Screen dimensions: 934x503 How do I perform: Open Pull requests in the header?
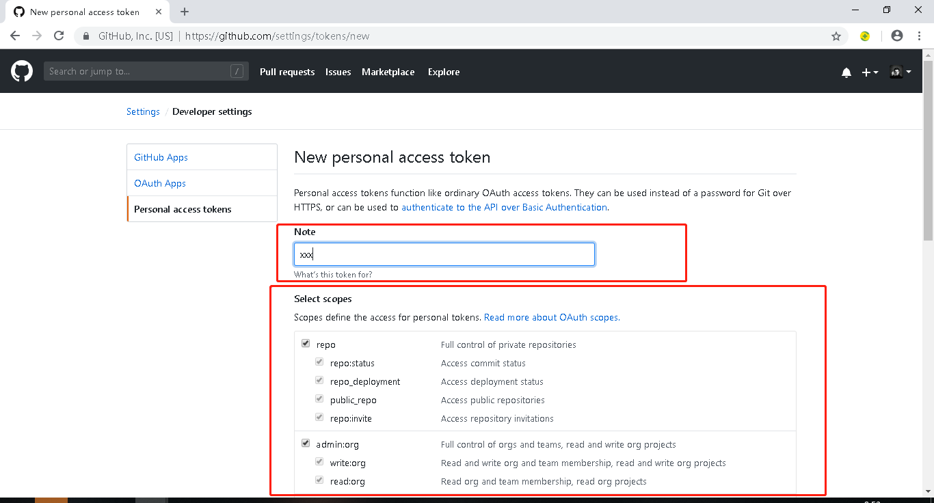pyautogui.click(x=287, y=72)
